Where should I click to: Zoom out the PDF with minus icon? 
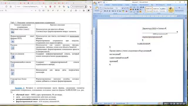tap(32, 11)
